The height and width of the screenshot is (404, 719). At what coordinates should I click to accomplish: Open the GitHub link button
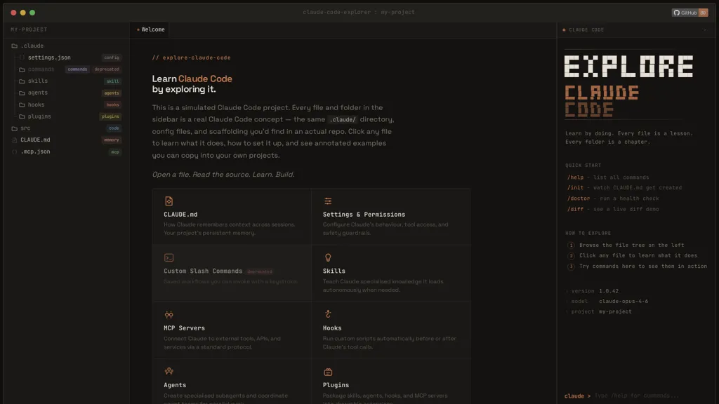[x=690, y=13]
